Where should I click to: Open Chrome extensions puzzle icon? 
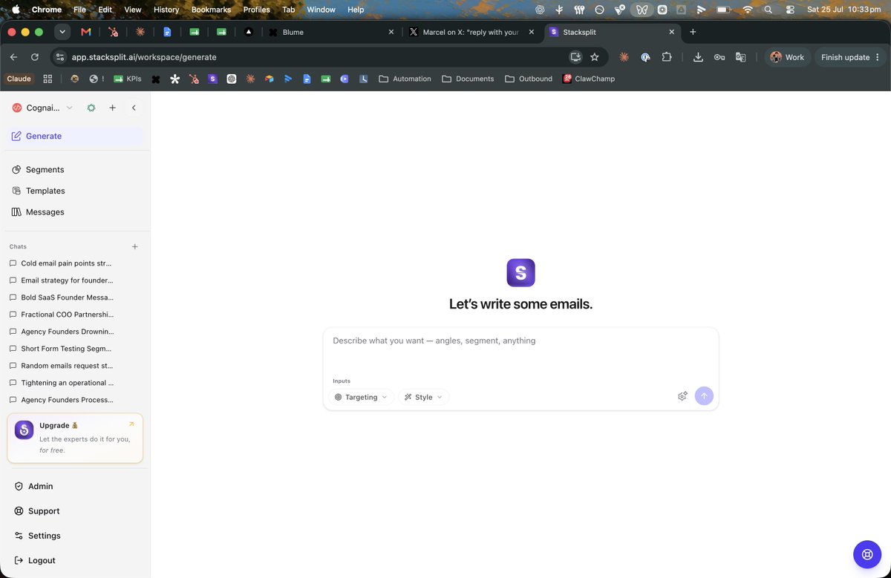(667, 57)
